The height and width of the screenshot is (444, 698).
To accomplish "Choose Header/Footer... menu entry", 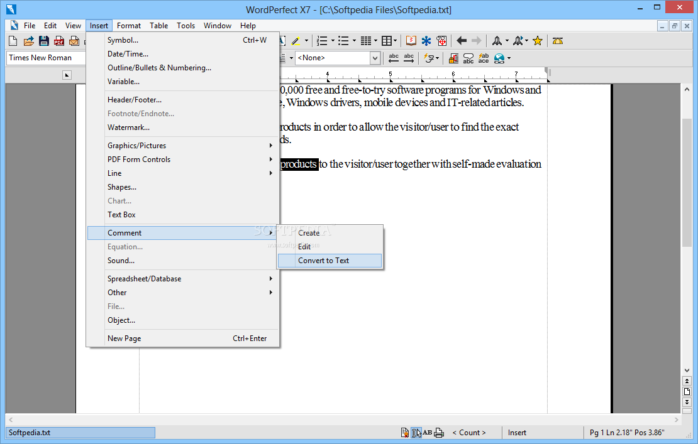I will (183, 100).
